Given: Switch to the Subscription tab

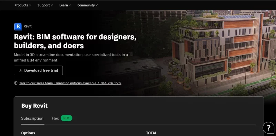Looking at the screenshot, I should (x=32, y=118).
